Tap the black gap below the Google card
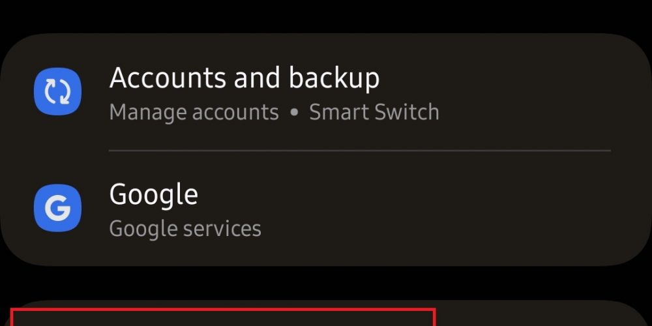This screenshot has height=326, width=652. [x=326, y=283]
